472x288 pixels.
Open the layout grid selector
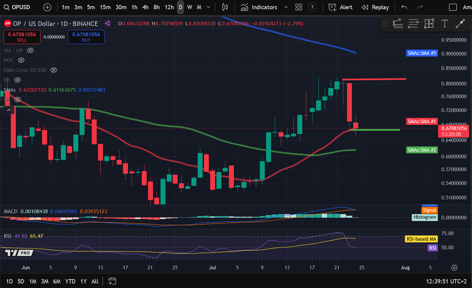coord(299,7)
